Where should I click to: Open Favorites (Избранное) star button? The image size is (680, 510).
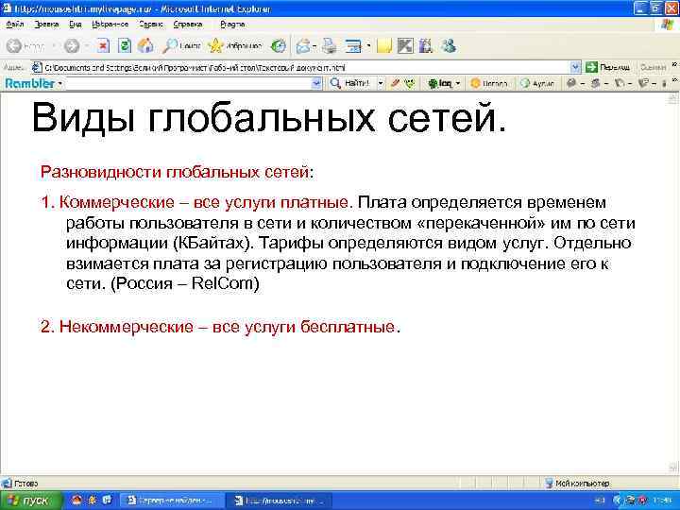coord(234,45)
